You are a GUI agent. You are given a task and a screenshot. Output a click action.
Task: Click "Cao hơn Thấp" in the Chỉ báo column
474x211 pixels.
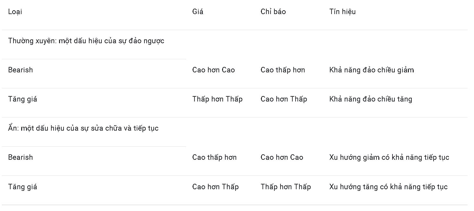[x=284, y=99]
